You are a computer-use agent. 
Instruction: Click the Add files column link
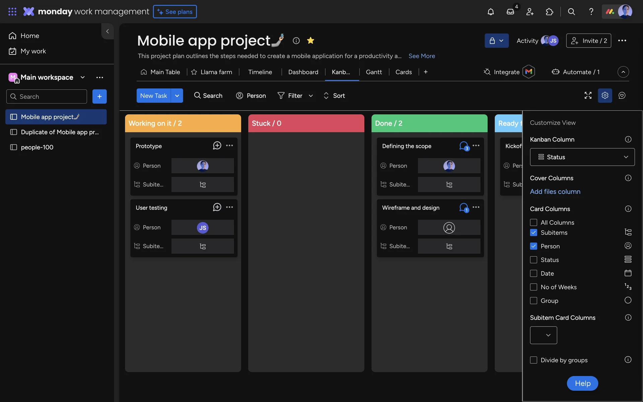click(555, 192)
